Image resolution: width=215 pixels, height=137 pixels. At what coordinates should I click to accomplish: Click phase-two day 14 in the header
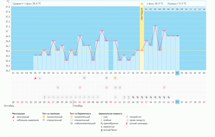click(204, 9)
